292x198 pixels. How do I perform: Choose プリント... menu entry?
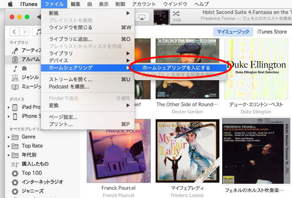pos(88,124)
